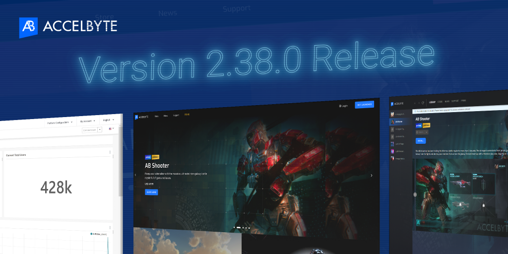Click blue prime badge on website AB Shooter
The width and height of the screenshot is (508, 254).
(148, 157)
